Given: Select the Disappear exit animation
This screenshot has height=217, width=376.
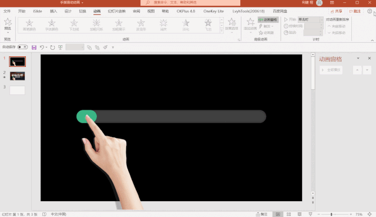Looking at the screenshot, I should pyautogui.click(x=163, y=25).
